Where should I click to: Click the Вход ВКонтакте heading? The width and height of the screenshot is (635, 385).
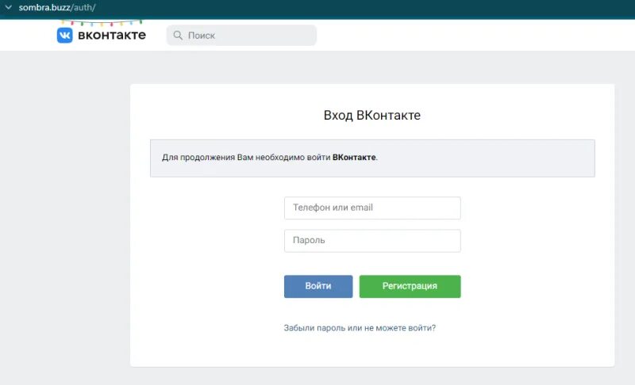point(372,115)
